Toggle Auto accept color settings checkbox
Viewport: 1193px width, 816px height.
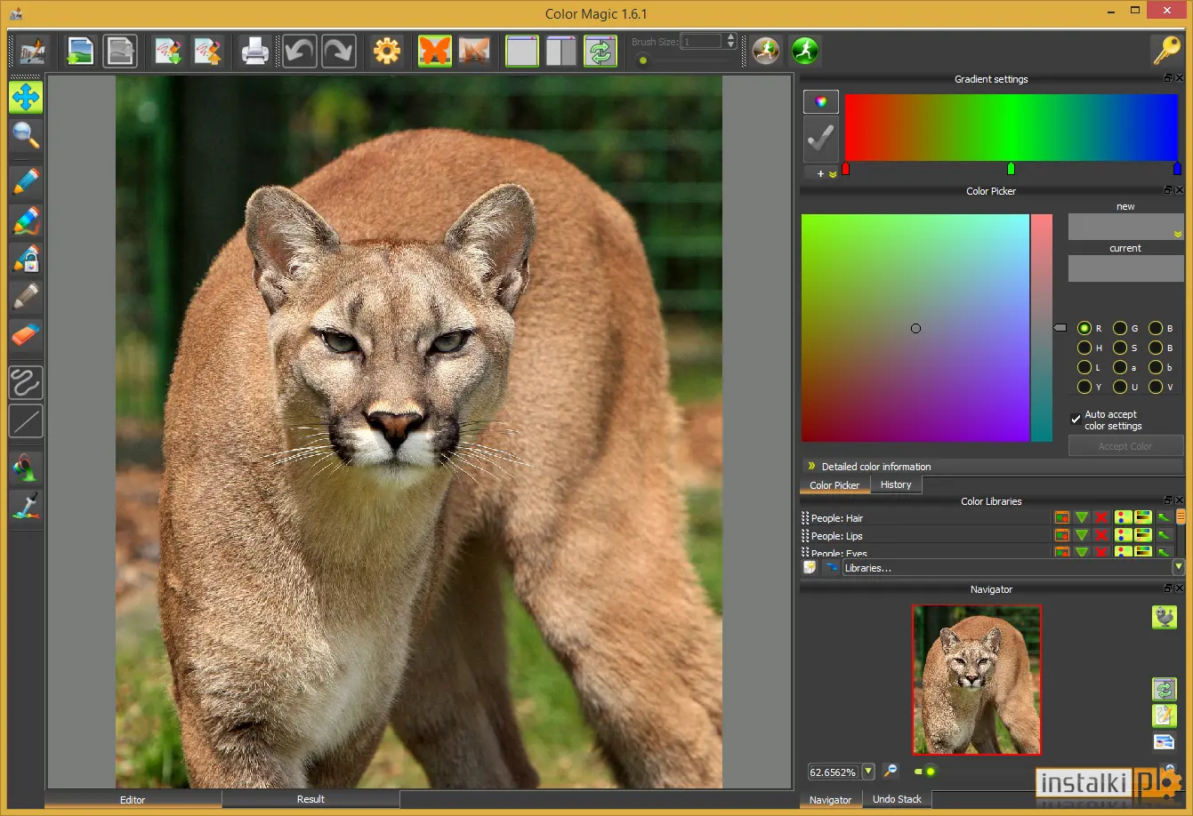point(1076,420)
